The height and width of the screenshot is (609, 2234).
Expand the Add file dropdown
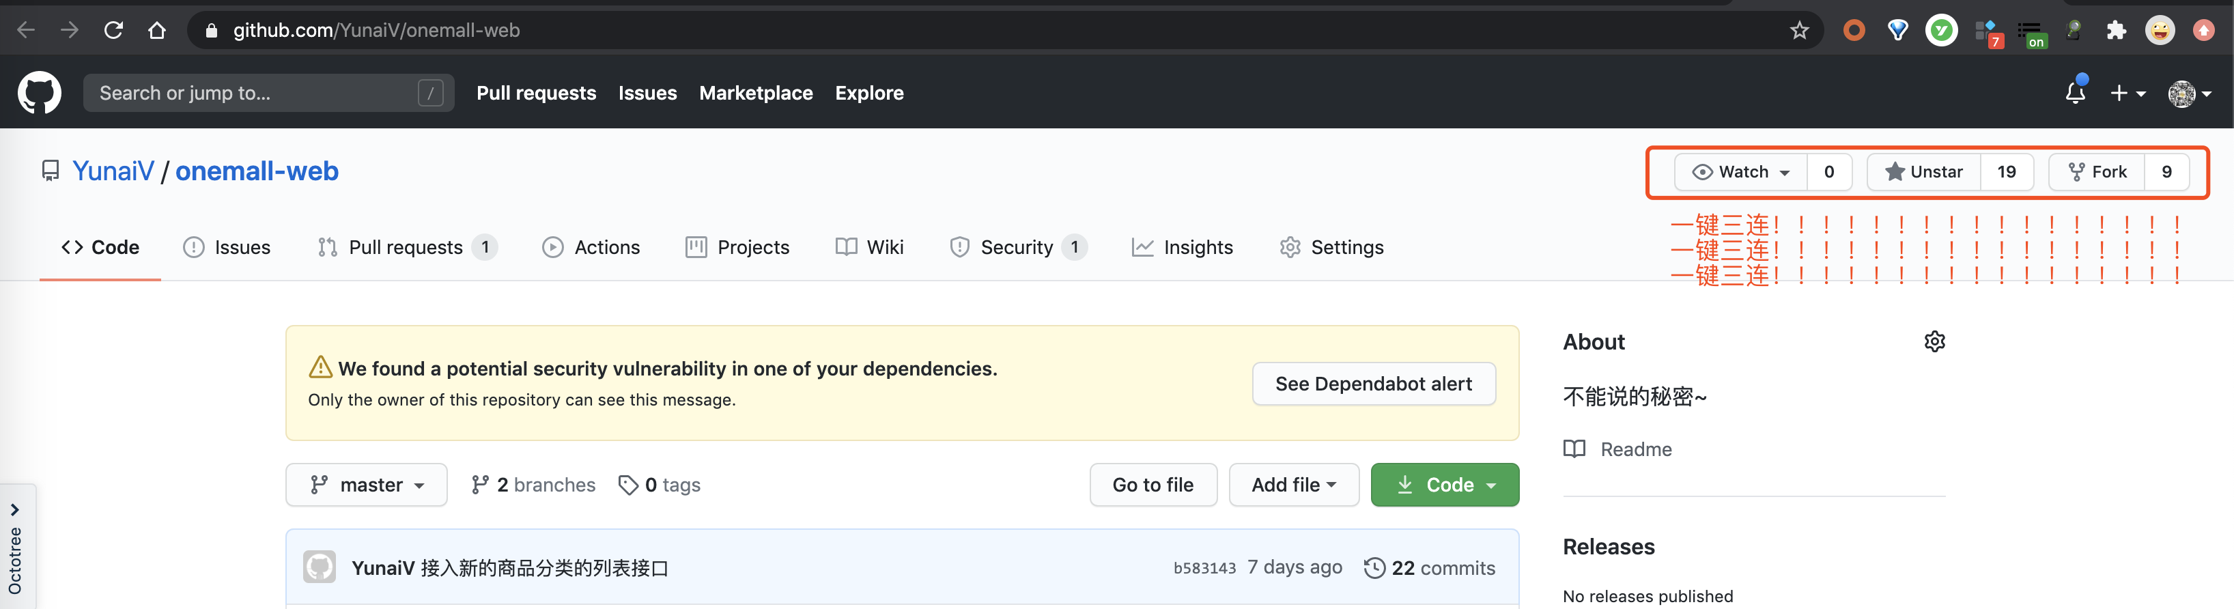[x=1293, y=485]
